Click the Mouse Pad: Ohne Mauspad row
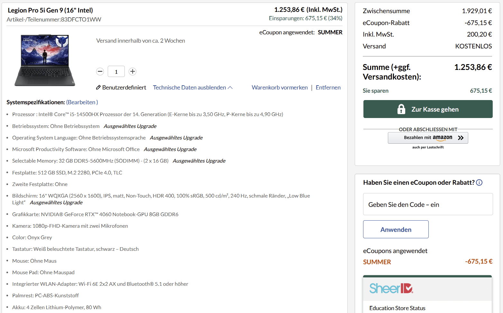Viewport: 503px width, 313px height. coord(43,272)
